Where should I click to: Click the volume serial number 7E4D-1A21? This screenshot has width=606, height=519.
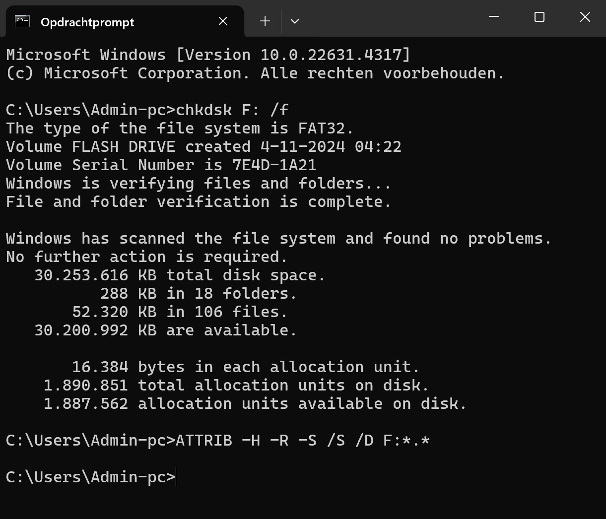(274, 165)
